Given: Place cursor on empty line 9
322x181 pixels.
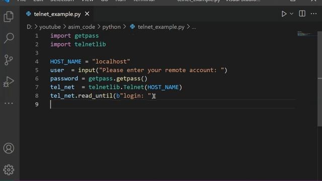Looking at the screenshot, I should pyautogui.click(x=173, y=105).
